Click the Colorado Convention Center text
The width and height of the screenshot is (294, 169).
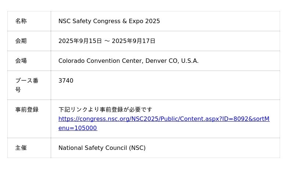101,61
